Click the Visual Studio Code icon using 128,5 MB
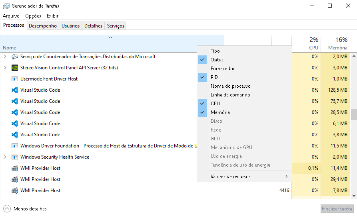Viewport: 357px width, 218px height. pyautogui.click(x=15, y=90)
